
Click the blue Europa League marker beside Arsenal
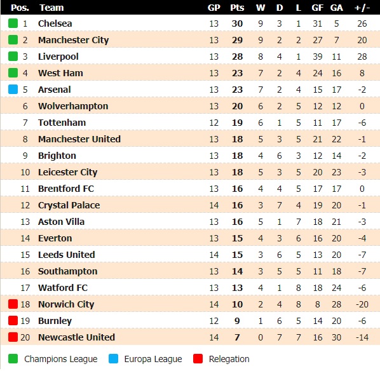pos(13,90)
